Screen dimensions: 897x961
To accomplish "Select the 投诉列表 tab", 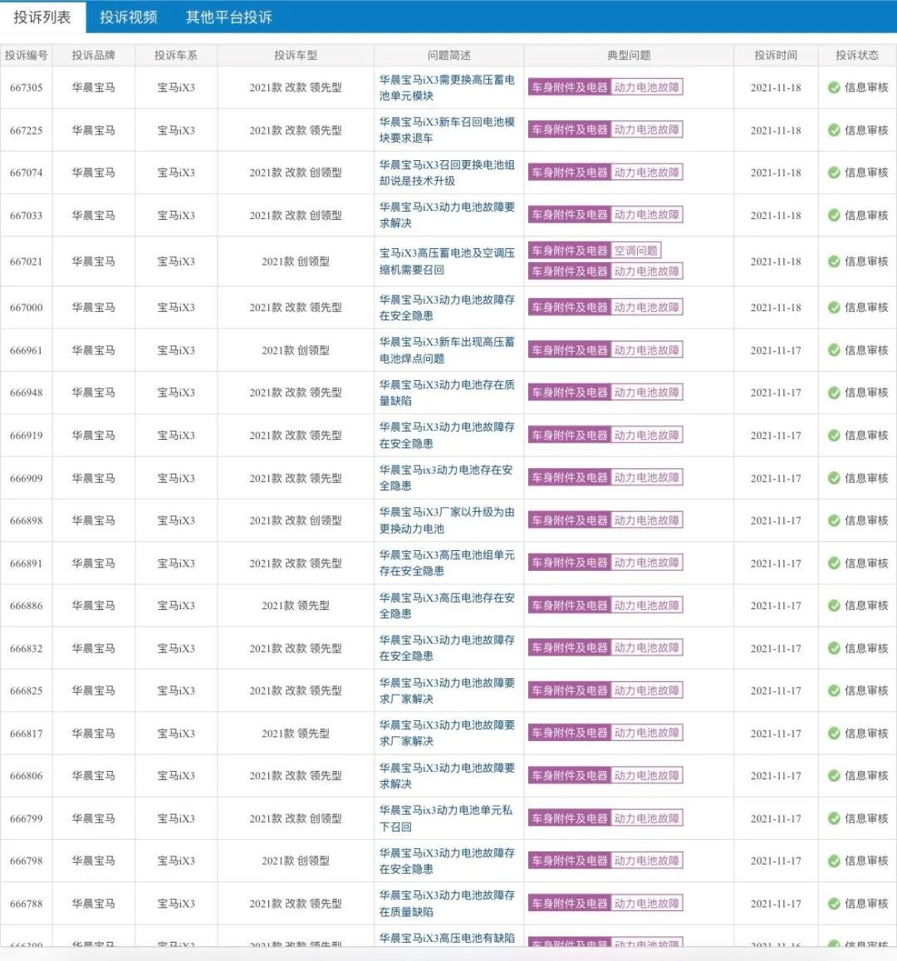I will coord(42,17).
